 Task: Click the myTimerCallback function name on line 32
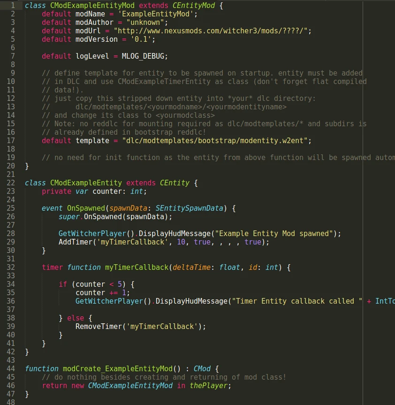137,267
